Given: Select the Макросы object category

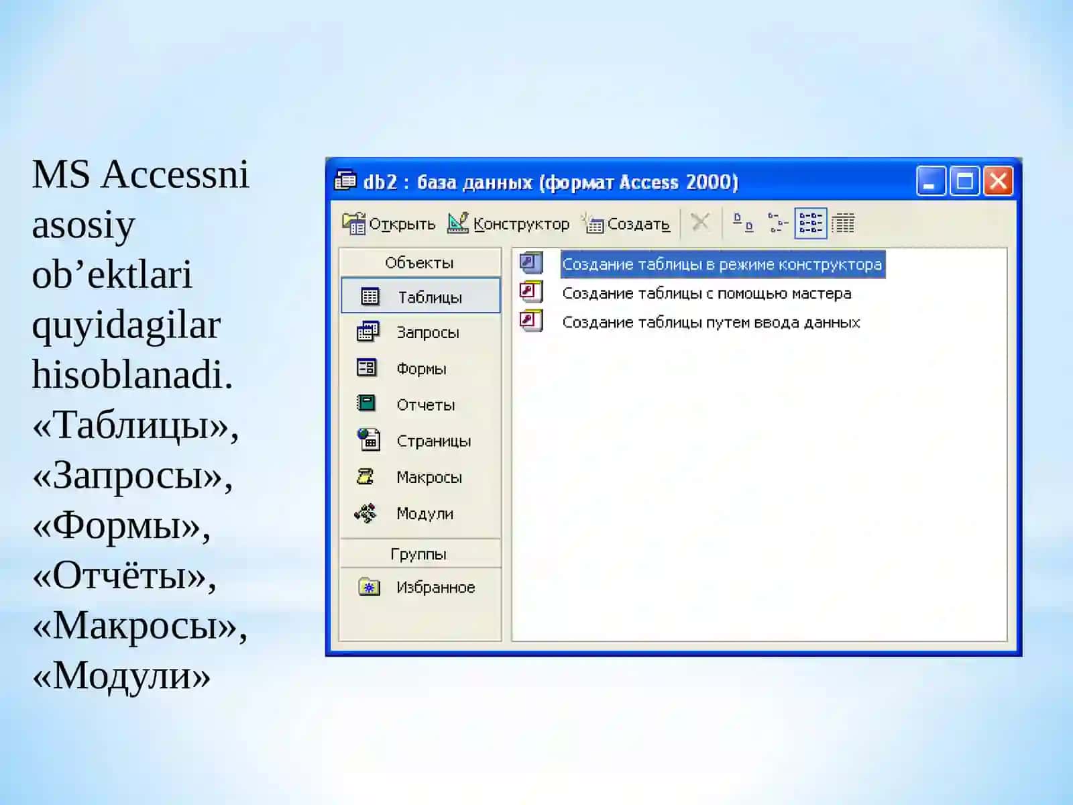Looking at the screenshot, I should [x=420, y=477].
